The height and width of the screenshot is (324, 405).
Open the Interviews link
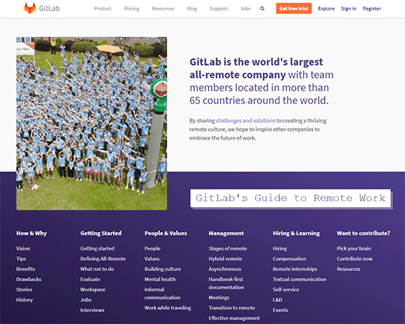(x=92, y=310)
